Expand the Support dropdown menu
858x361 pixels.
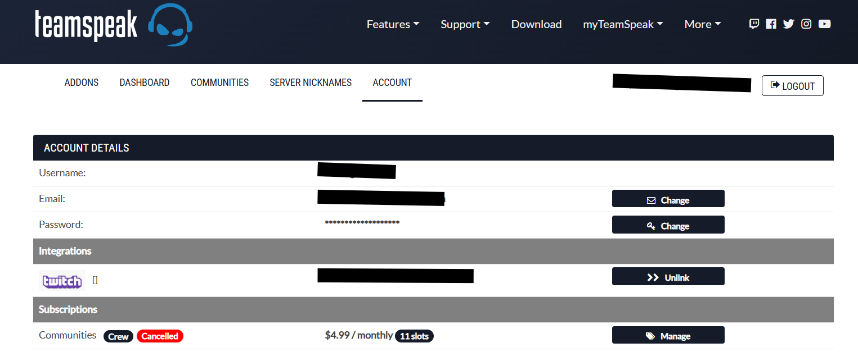465,24
